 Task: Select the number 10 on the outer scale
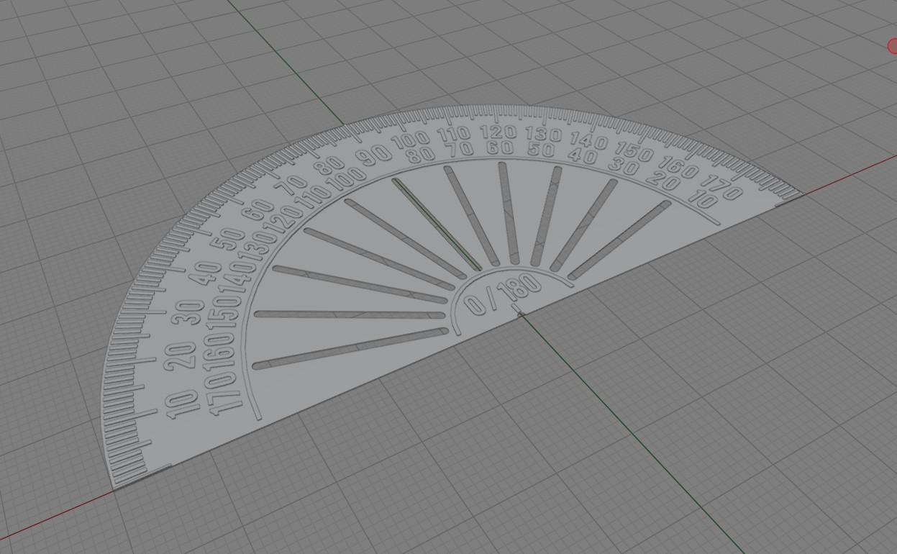click(181, 405)
